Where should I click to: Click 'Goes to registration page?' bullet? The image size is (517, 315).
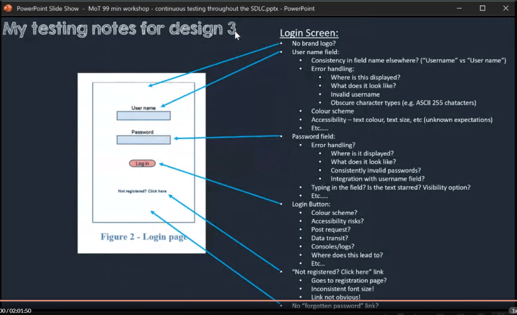pos(349,281)
